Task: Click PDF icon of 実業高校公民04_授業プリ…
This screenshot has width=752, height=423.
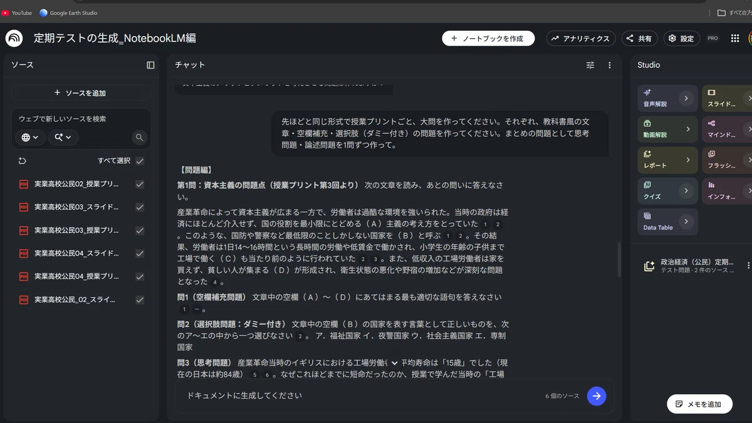Action: [24, 277]
